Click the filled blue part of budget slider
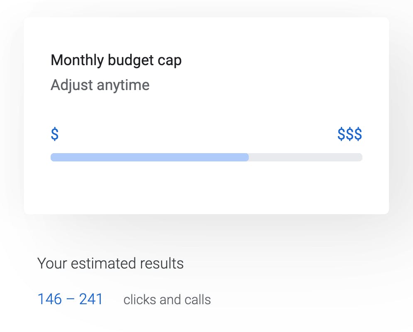 coord(149,157)
